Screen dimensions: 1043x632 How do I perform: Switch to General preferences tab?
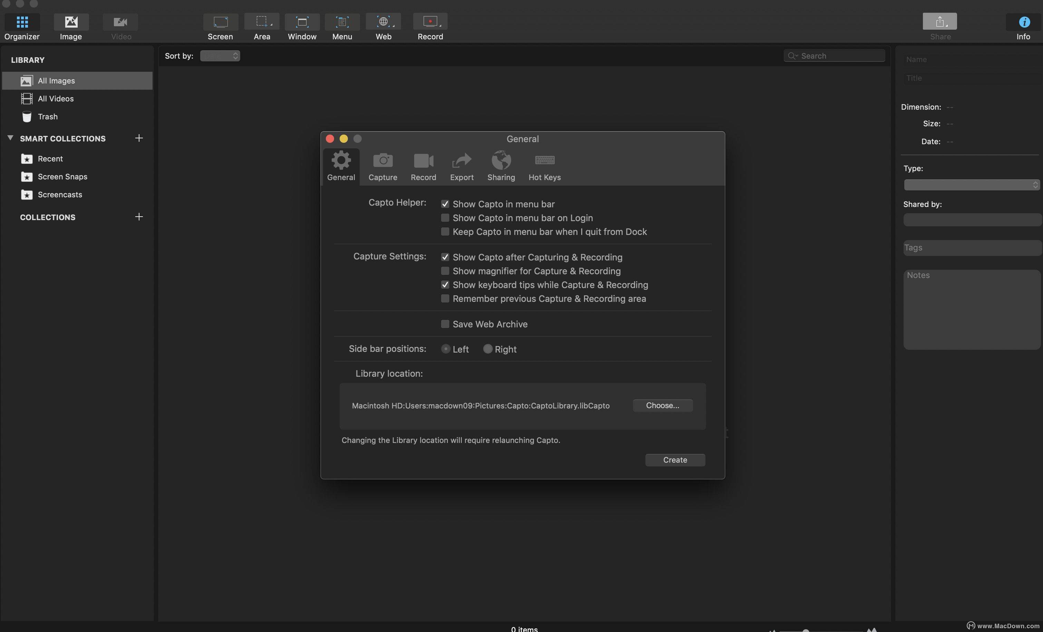point(341,167)
